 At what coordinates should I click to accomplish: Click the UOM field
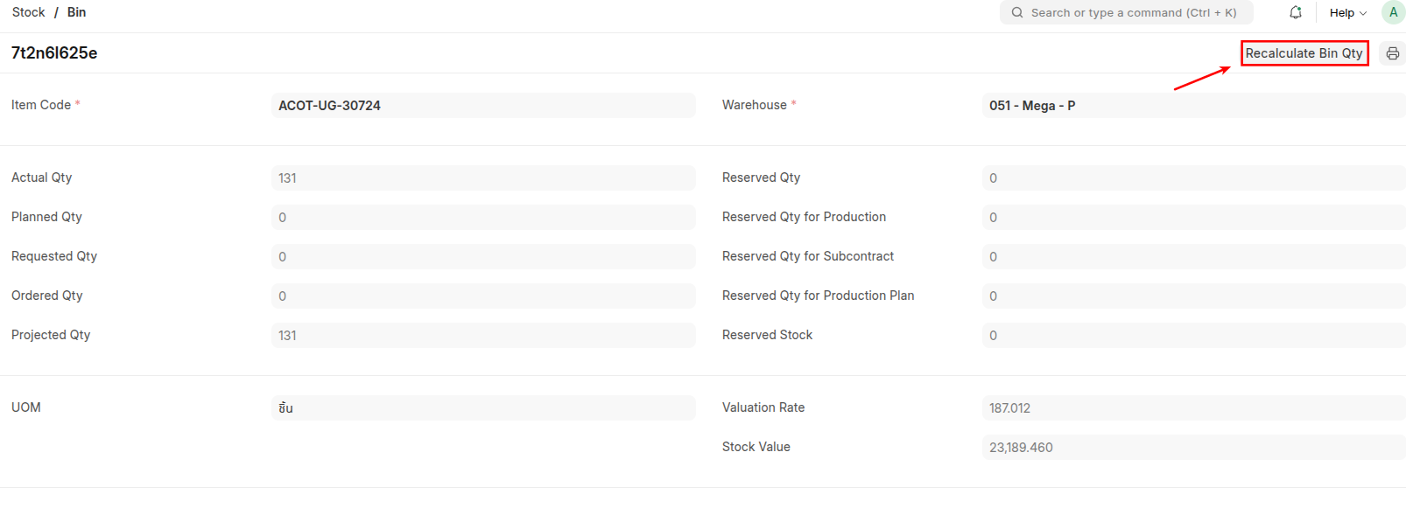[x=483, y=407]
